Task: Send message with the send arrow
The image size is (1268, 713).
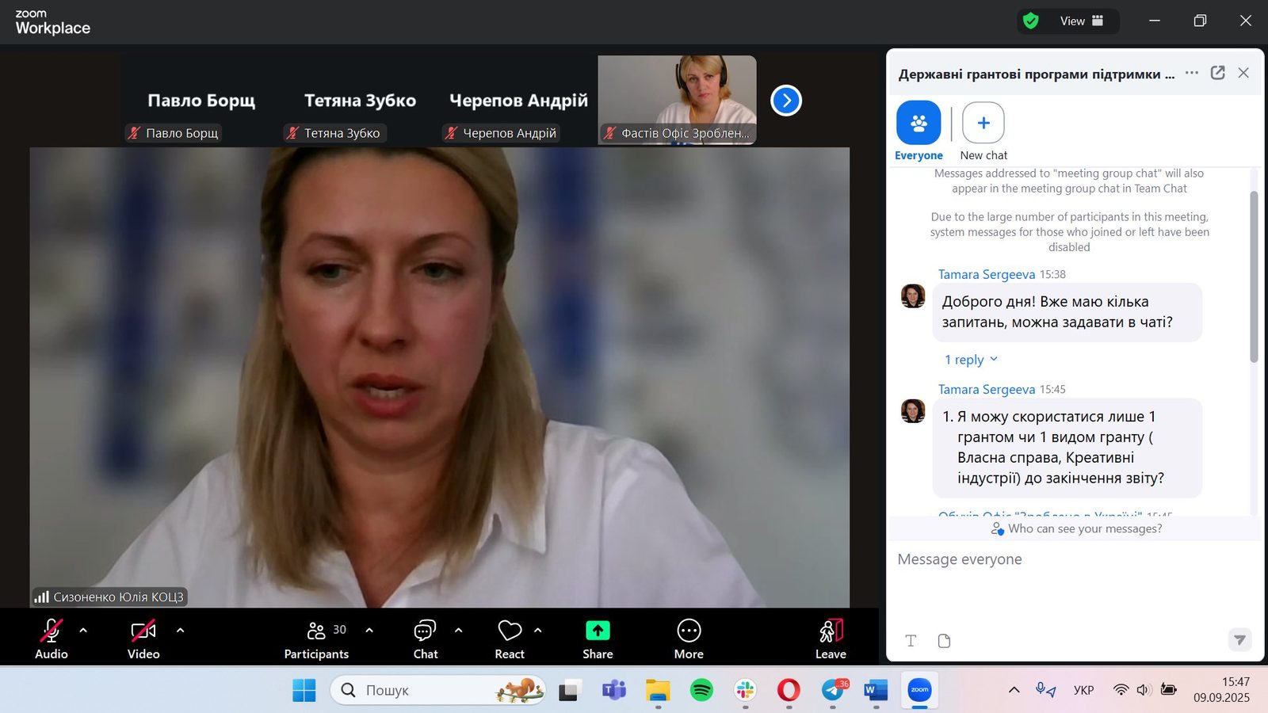Action: point(1239,639)
